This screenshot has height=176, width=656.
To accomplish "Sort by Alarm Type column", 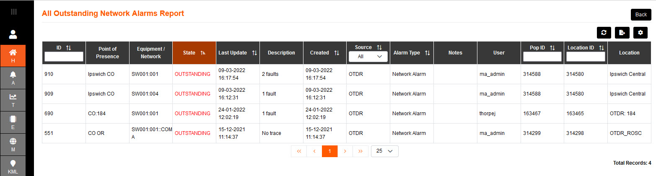I will click(x=427, y=53).
